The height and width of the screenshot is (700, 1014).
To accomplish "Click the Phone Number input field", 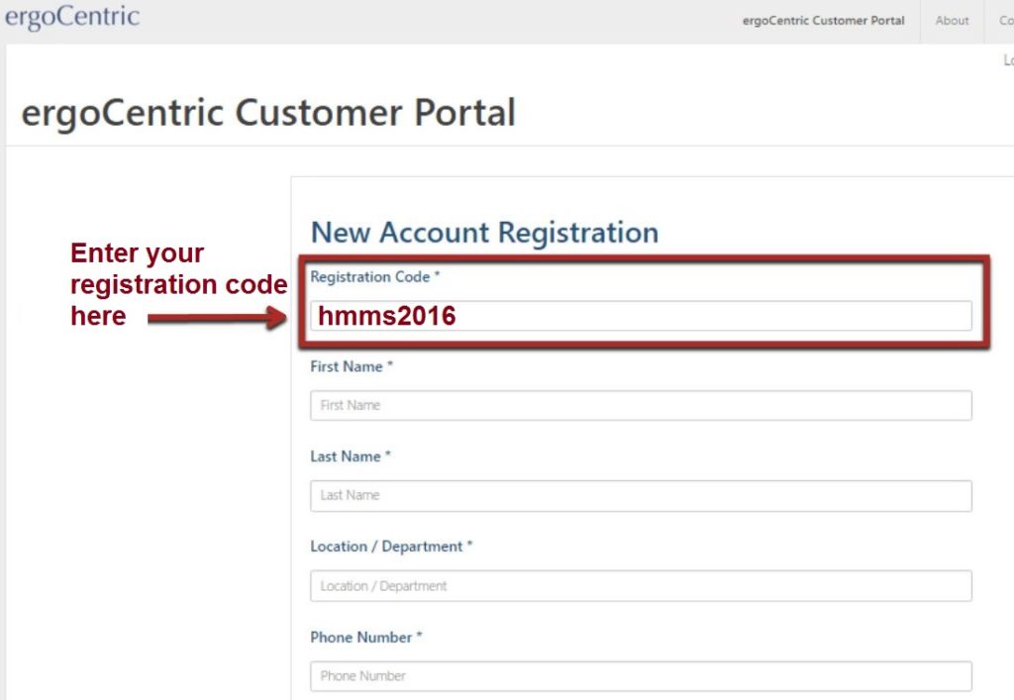I will pyautogui.click(x=641, y=676).
